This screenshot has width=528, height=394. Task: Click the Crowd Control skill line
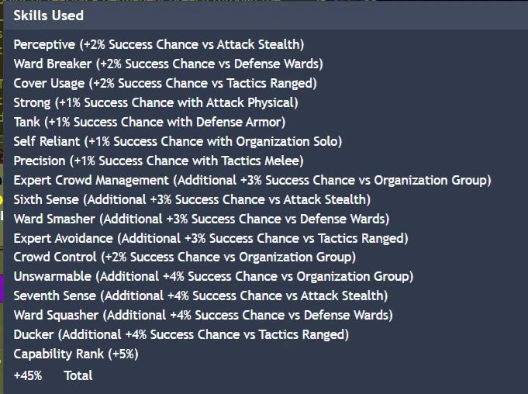tap(185, 257)
